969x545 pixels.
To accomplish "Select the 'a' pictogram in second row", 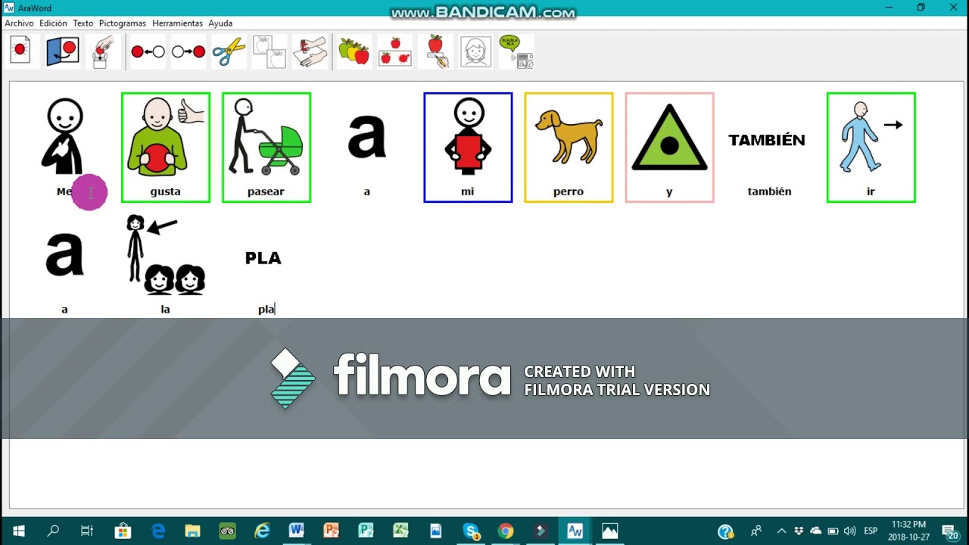I will (x=65, y=254).
